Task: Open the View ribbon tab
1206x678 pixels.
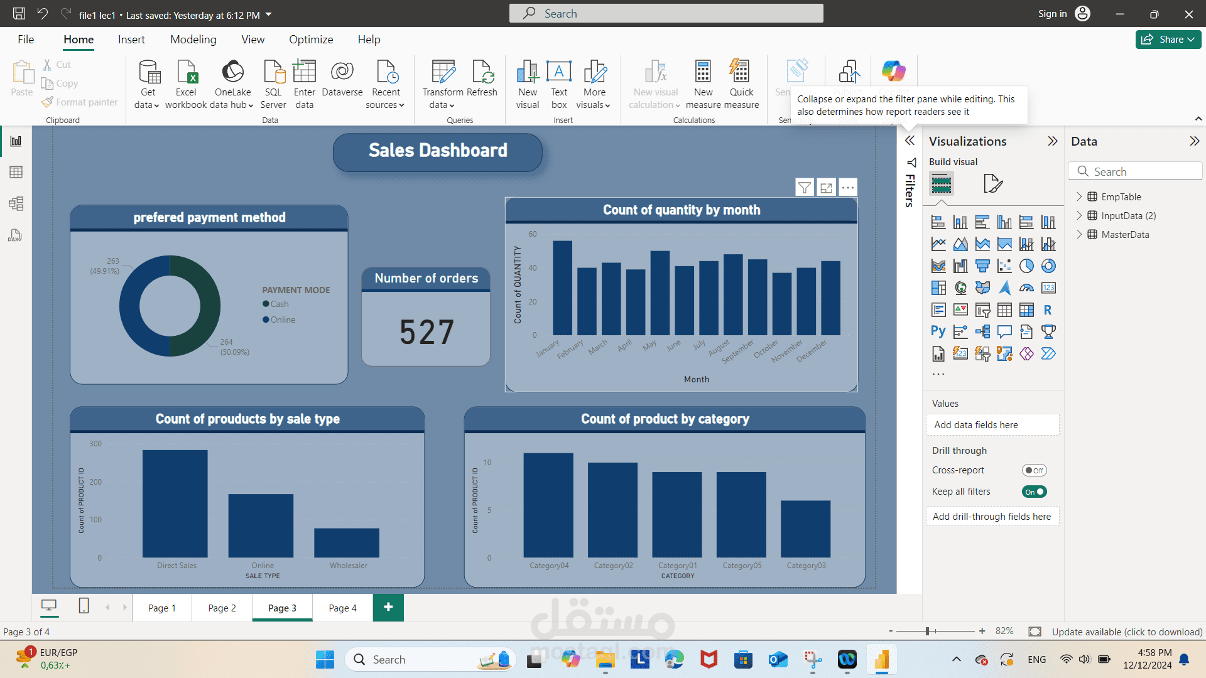Action: click(253, 40)
